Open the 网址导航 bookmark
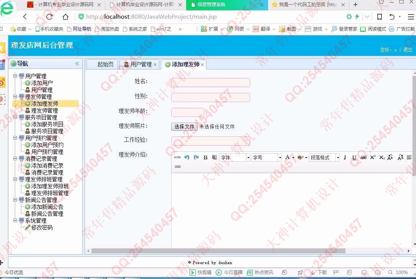This screenshot has height=279, width=416. pyautogui.click(x=79, y=29)
